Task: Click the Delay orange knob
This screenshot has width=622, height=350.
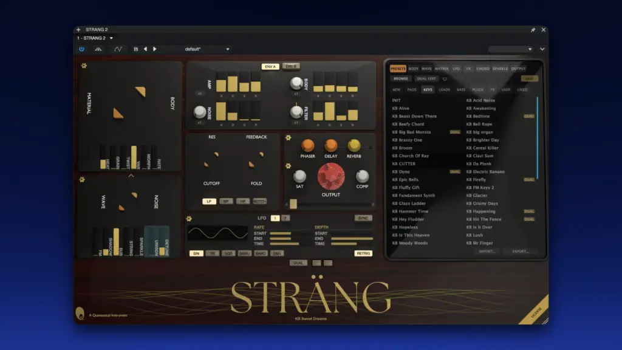Action: point(331,146)
